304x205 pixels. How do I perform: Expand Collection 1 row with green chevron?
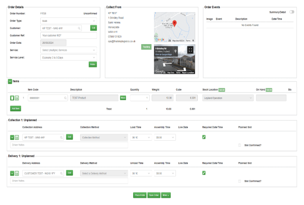tap(12, 137)
